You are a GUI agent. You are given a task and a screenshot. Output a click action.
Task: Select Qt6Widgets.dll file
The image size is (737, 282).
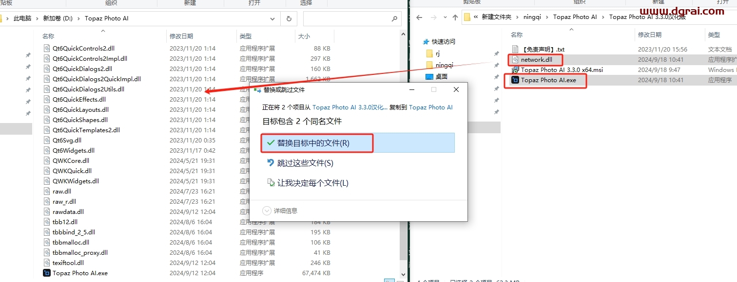[x=73, y=150]
